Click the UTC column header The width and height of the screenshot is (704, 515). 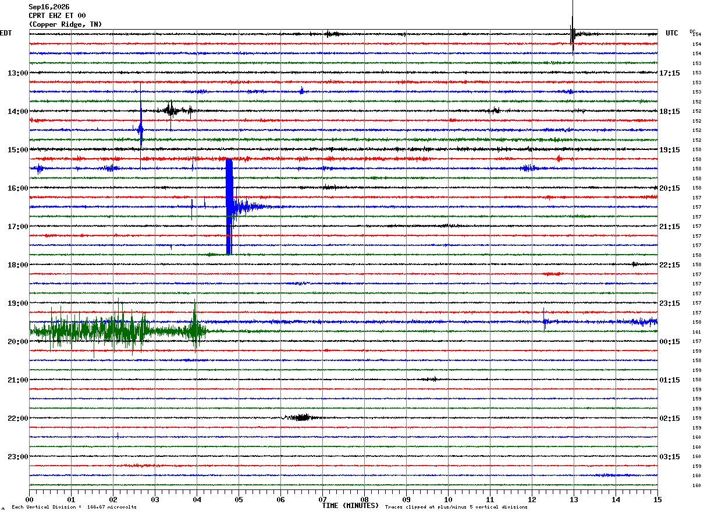672,33
